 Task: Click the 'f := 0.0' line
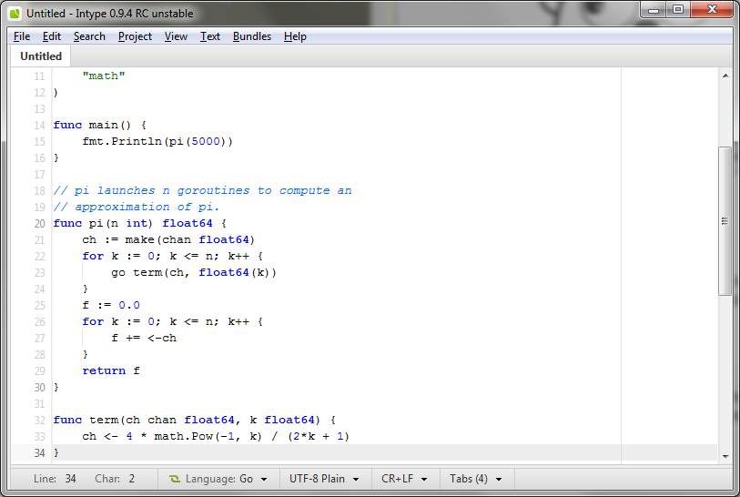pos(111,305)
